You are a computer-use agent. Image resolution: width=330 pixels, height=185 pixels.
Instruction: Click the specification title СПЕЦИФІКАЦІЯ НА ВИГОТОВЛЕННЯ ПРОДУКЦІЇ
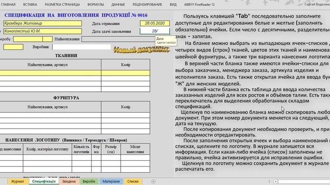point(76,15)
